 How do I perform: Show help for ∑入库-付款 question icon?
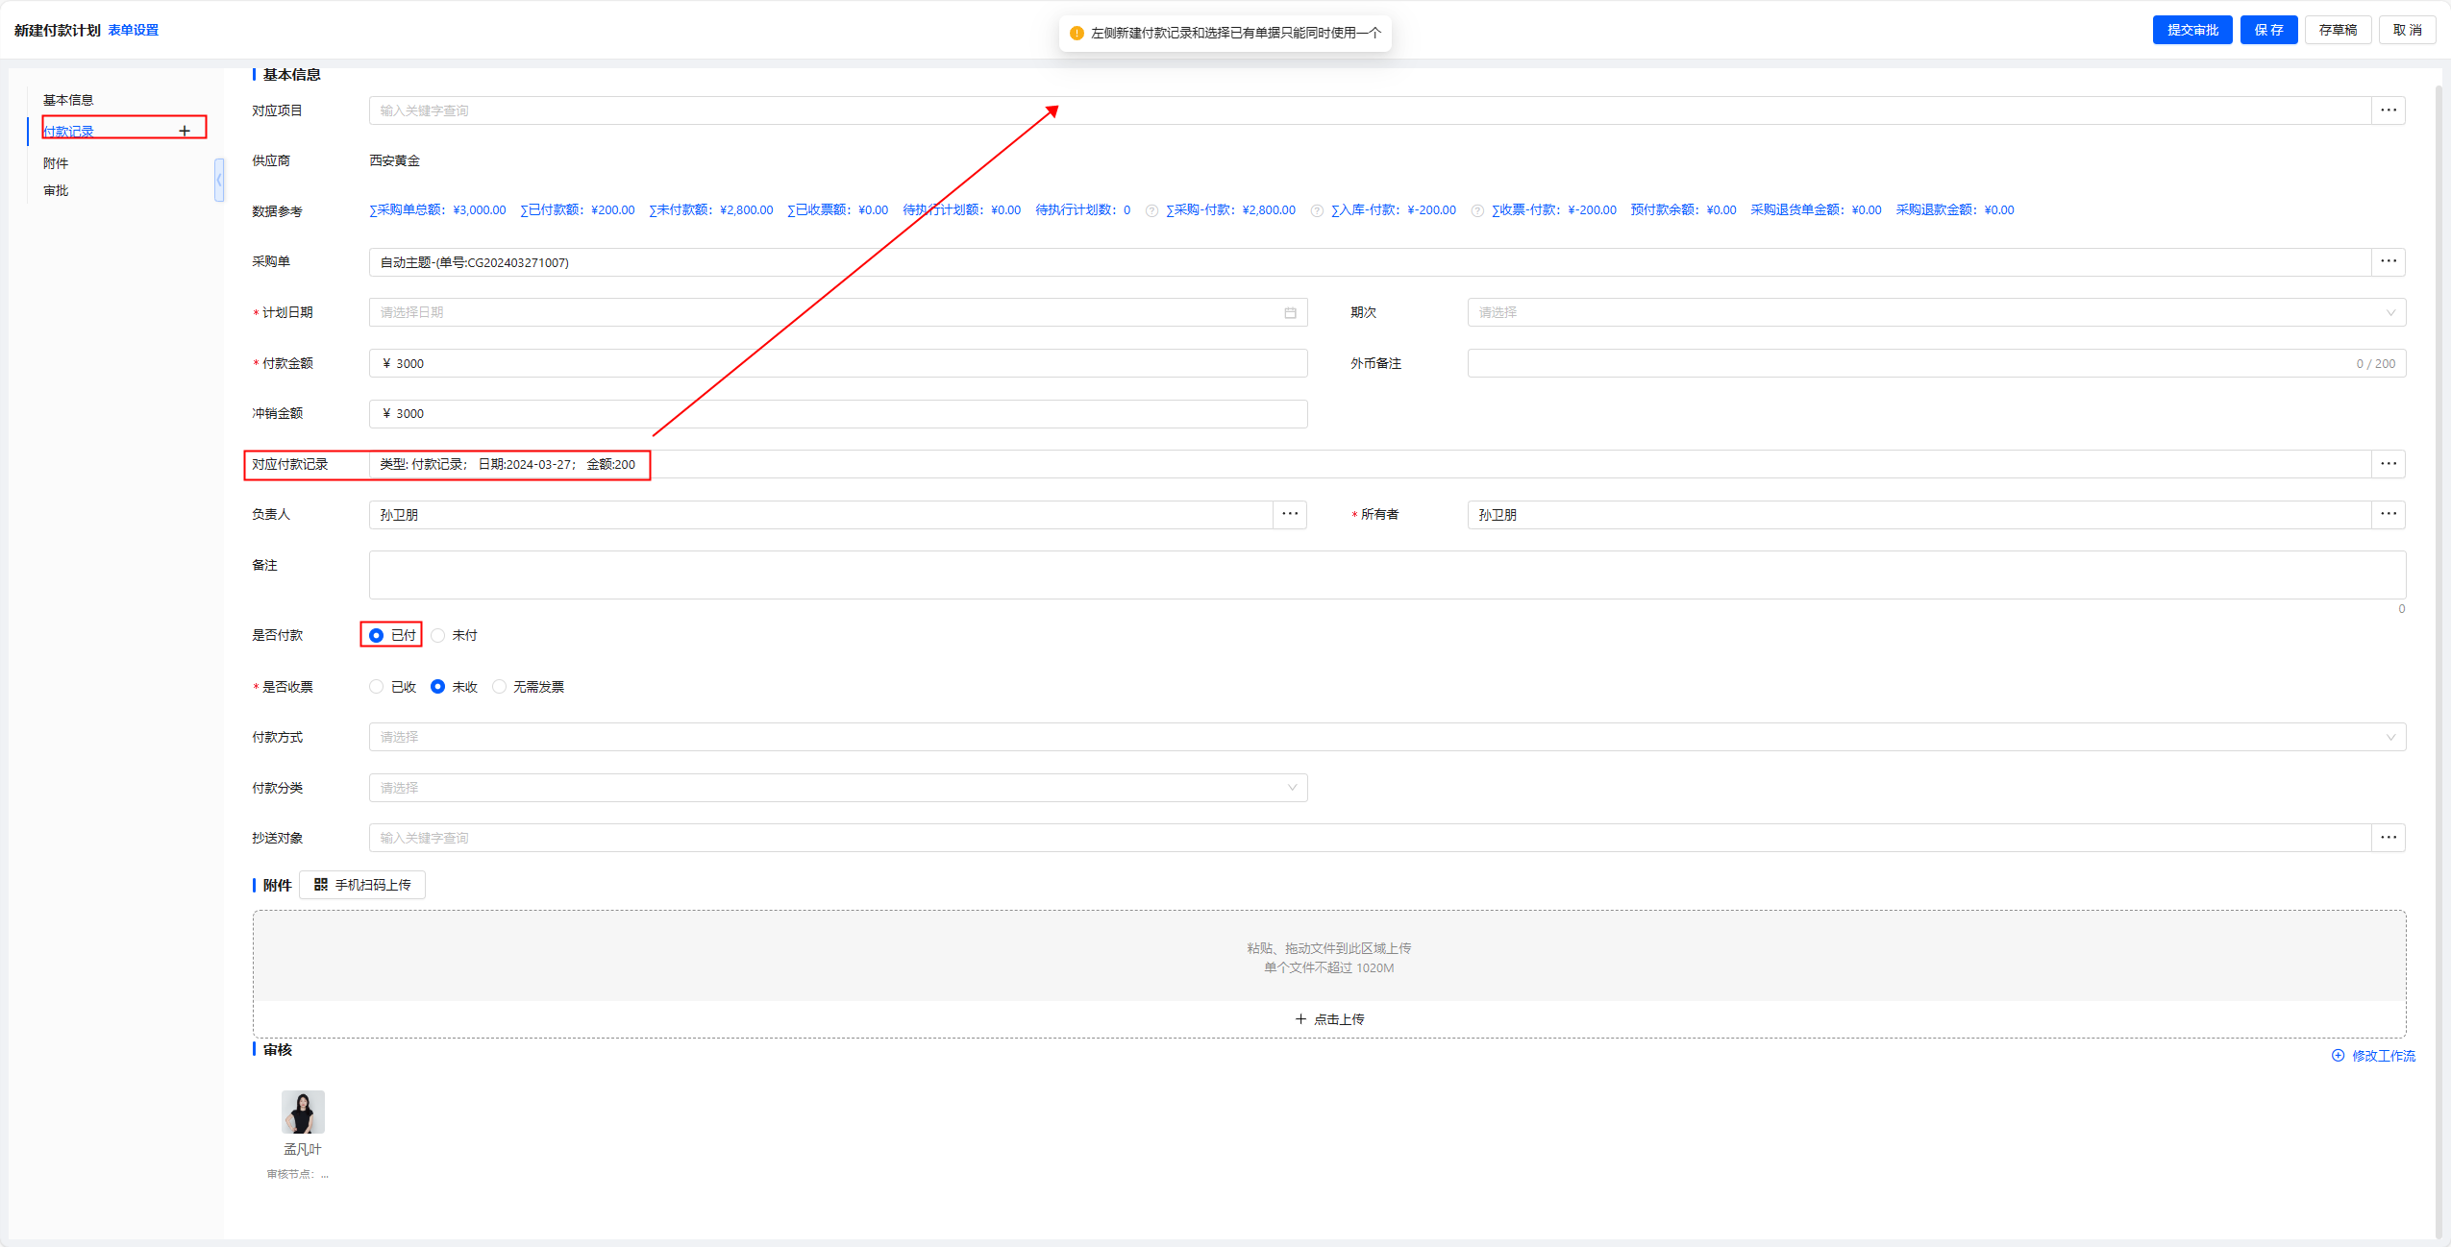1317,211
